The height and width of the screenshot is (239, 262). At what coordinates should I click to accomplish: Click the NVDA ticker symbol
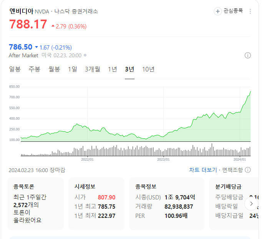(x=42, y=12)
